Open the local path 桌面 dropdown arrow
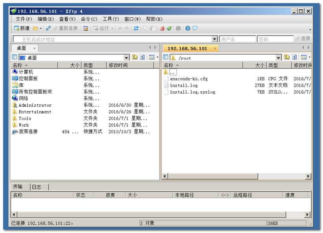The image size is (323, 233). [126, 57]
